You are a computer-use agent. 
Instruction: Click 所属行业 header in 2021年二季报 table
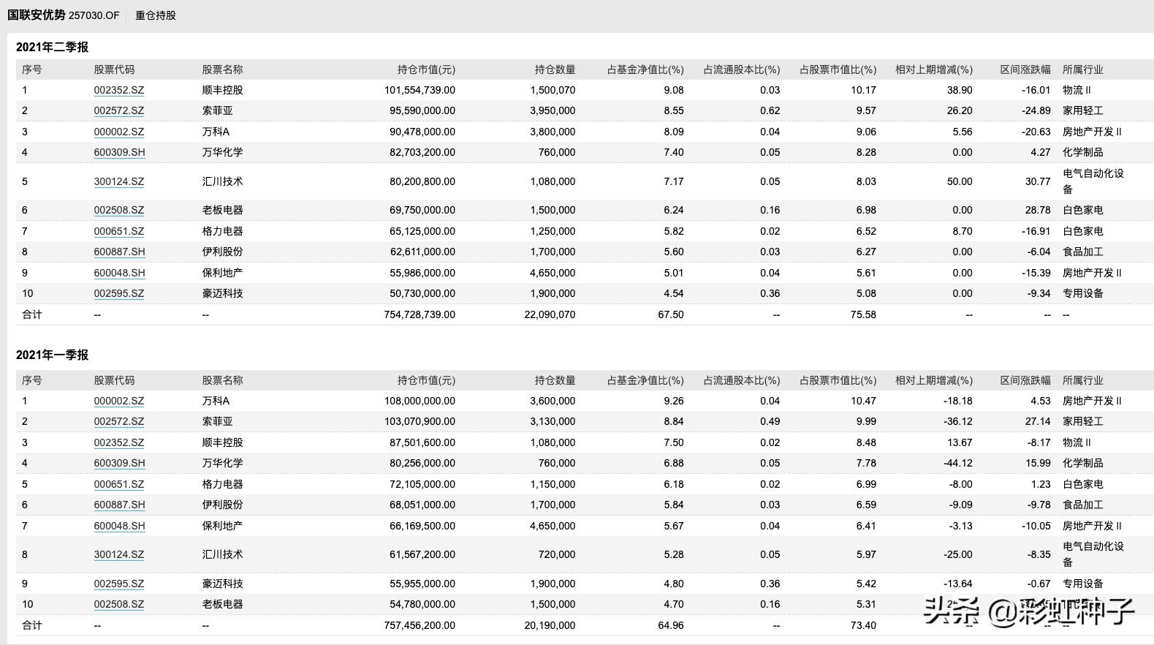coord(1083,69)
